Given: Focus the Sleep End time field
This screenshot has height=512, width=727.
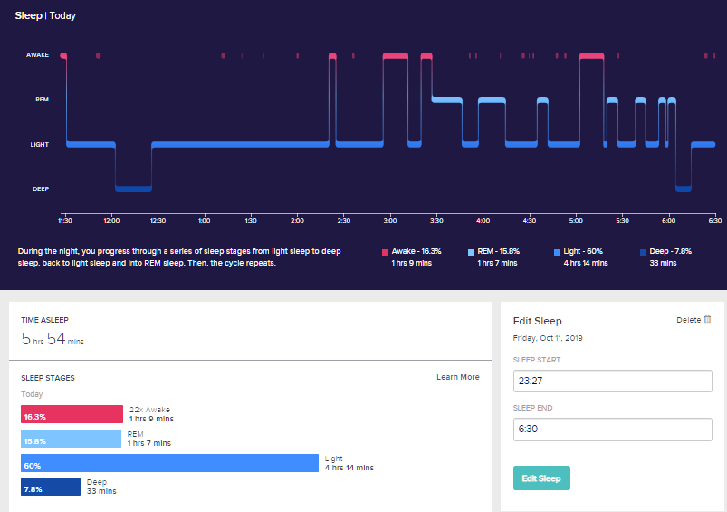Looking at the screenshot, I should point(612,430).
